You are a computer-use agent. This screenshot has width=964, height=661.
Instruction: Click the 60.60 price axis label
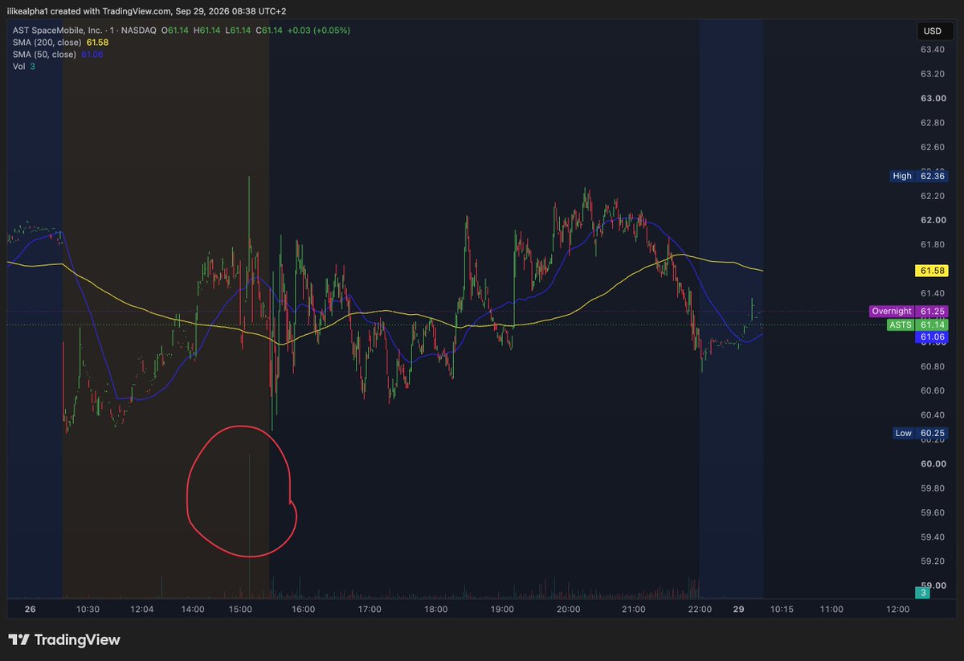pyautogui.click(x=932, y=390)
